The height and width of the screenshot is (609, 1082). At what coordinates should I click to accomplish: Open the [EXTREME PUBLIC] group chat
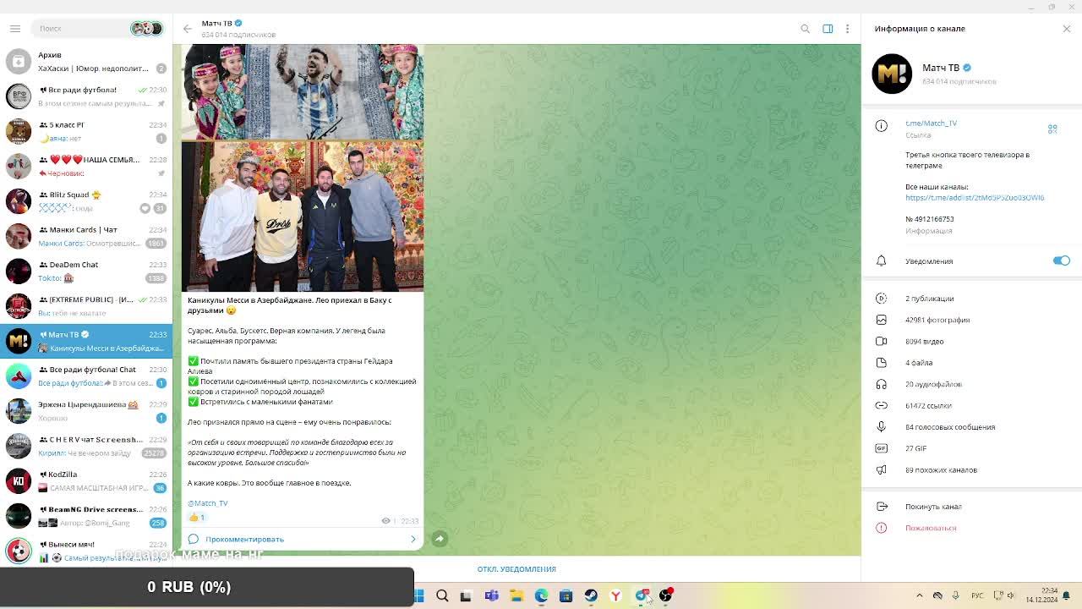click(86, 305)
